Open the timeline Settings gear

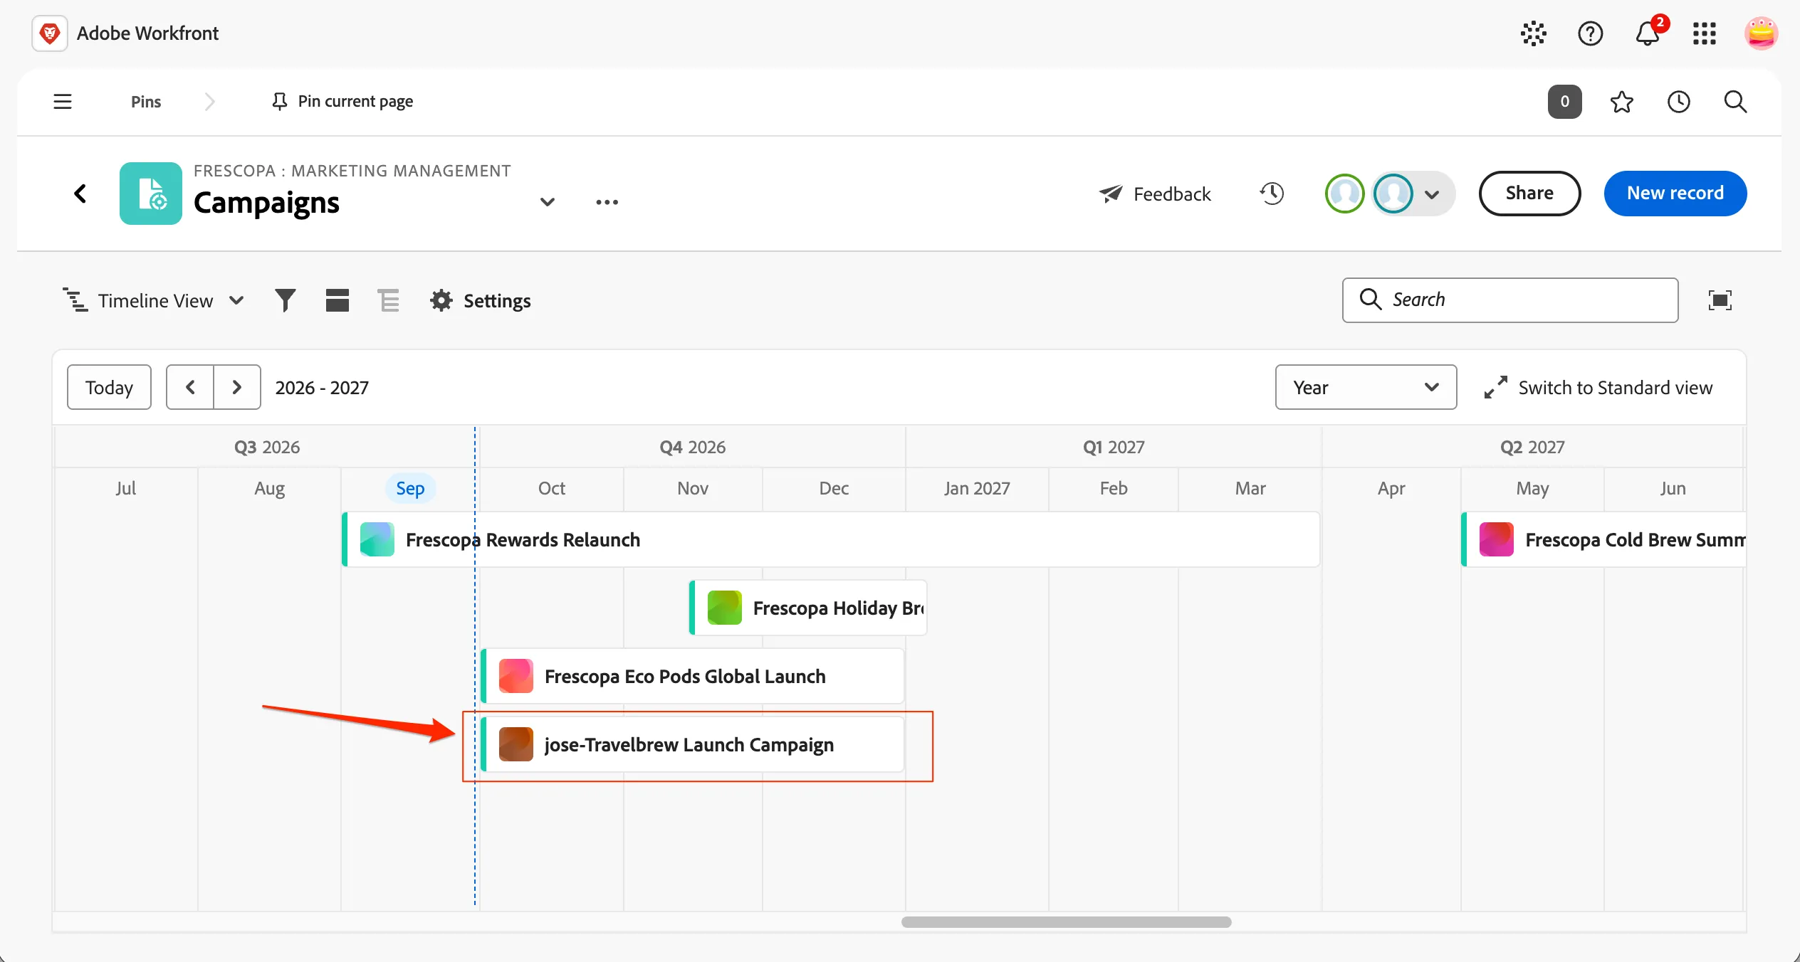(x=481, y=300)
